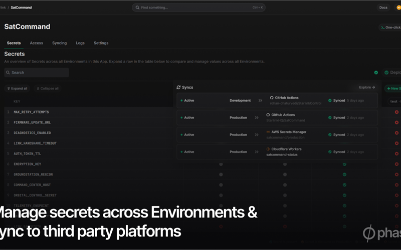The height and width of the screenshot is (250, 401).
Task: Click the green check in GROUNDSTATION_REGION row
Action: (x=344, y=174)
